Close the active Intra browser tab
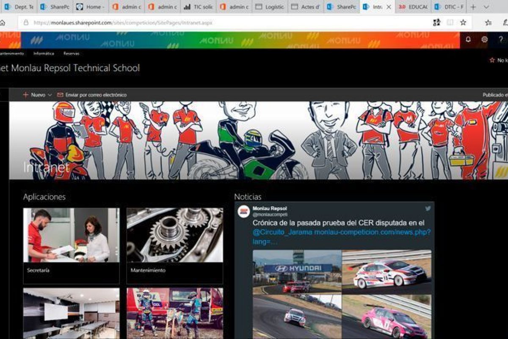This screenshot has height=339, width=508. pos(389,7)
